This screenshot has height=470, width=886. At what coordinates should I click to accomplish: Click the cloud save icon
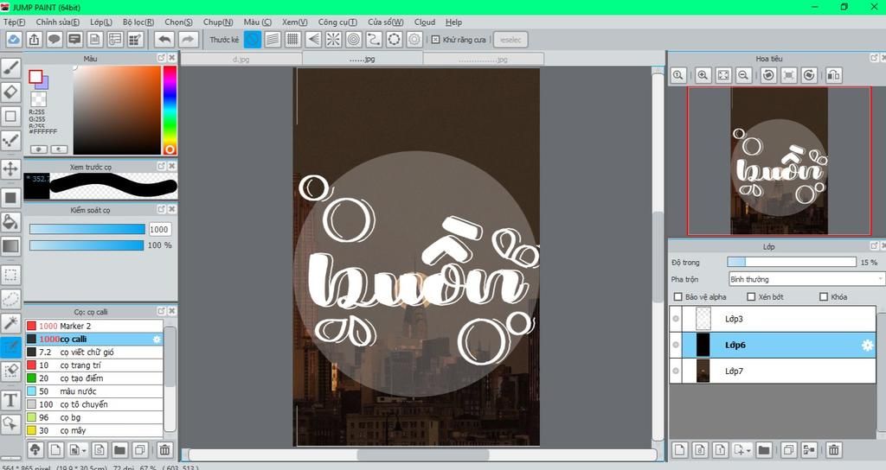point(14,40)
